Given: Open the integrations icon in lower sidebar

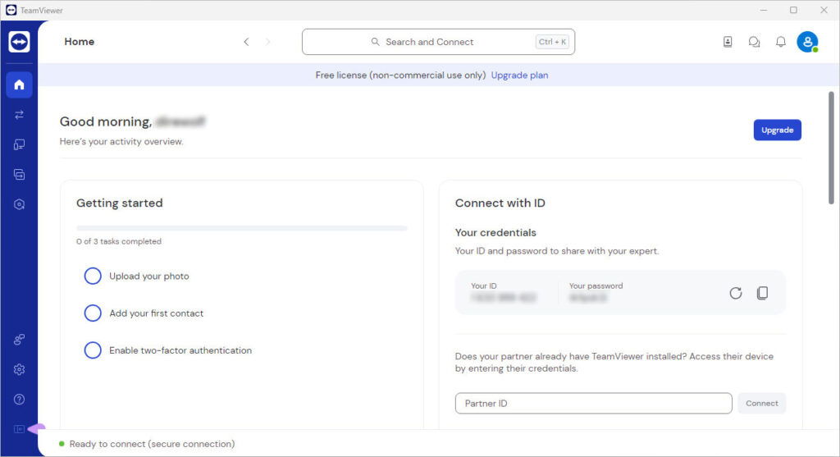Looking at the screenshot, I should pyautogui.click(x=20, y=340).
